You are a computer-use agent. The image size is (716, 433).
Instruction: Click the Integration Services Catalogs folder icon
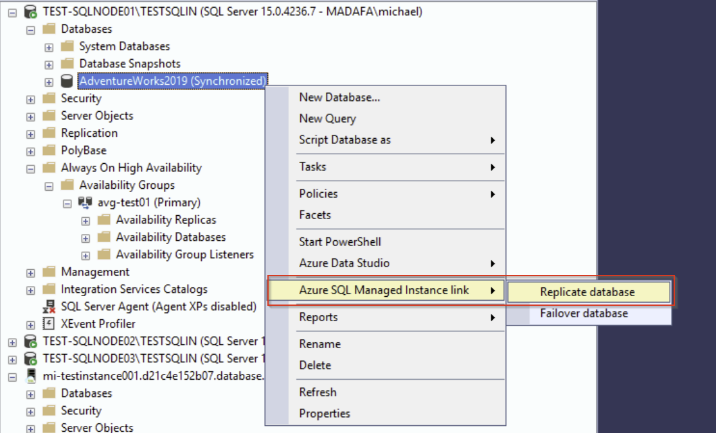[x=49, y=289]
